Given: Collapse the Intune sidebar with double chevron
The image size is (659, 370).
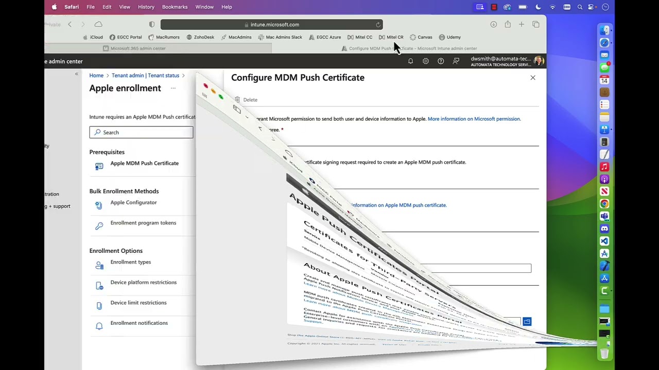Looking at the screenshot, I should coord(76,74).
